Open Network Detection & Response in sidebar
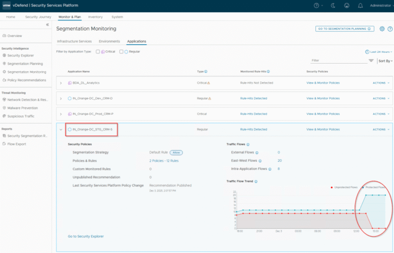Image resolution: width=394 pixels, height=253 pixels. click(28, 100)
